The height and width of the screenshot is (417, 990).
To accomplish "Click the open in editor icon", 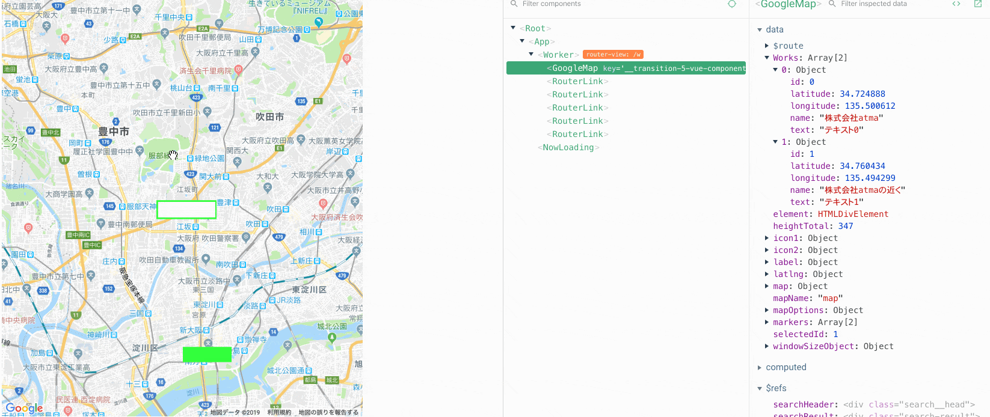I will click(x=978, y=4).
